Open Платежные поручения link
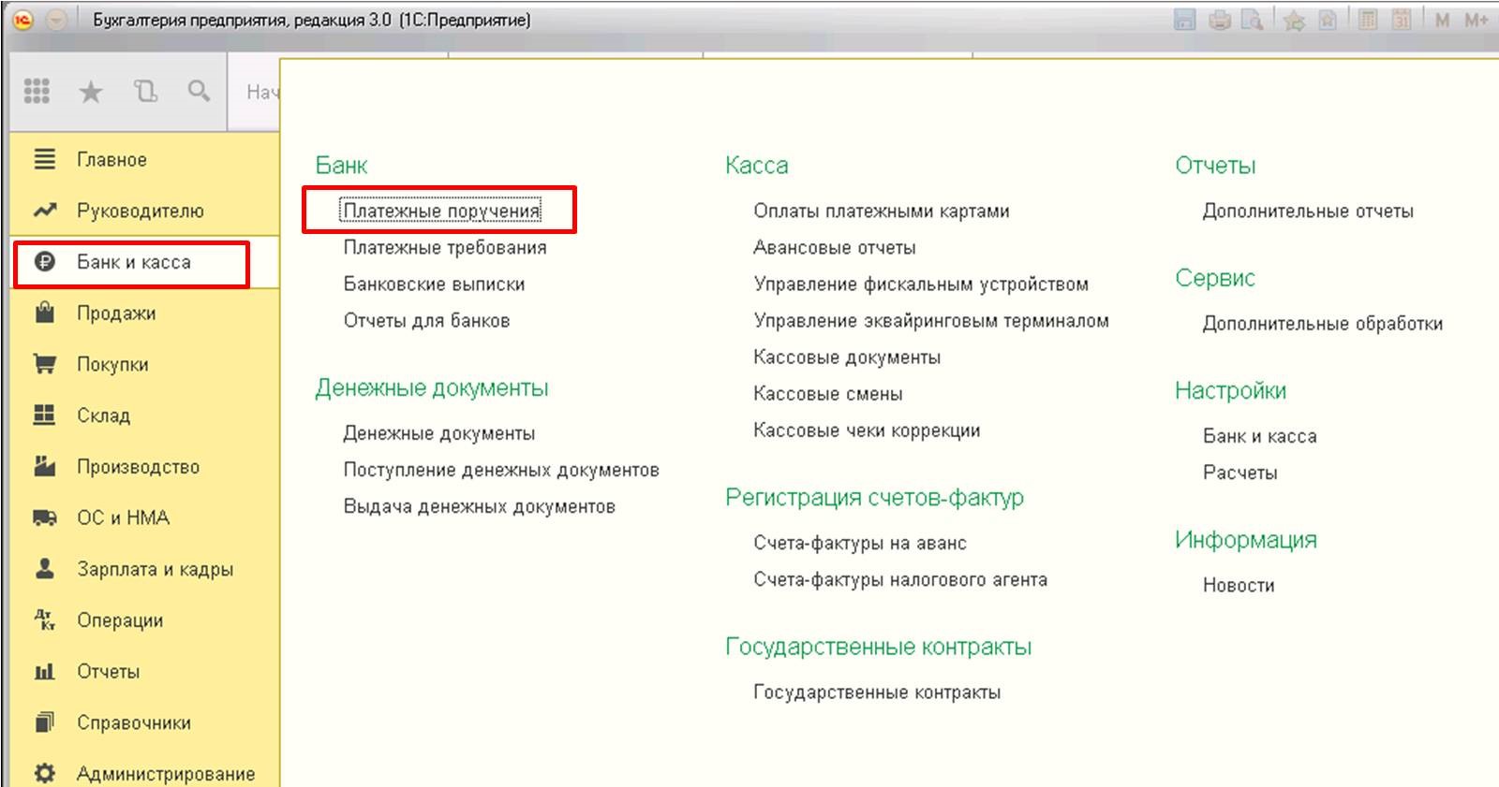Viewport: 1499px width, 787px height. coord(441,211)
